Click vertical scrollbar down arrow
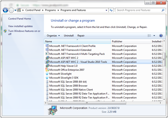168x118 pixels. click(x=164, y=100)
